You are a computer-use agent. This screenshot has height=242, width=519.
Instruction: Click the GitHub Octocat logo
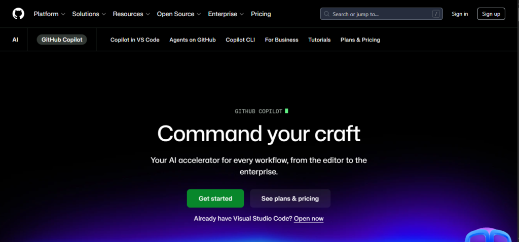pyautogui.click(x=18, y=14)
